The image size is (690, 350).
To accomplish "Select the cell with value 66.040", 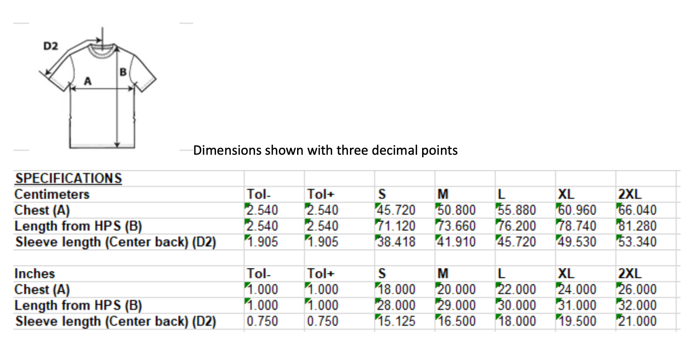I will click(x=638, y=211).
